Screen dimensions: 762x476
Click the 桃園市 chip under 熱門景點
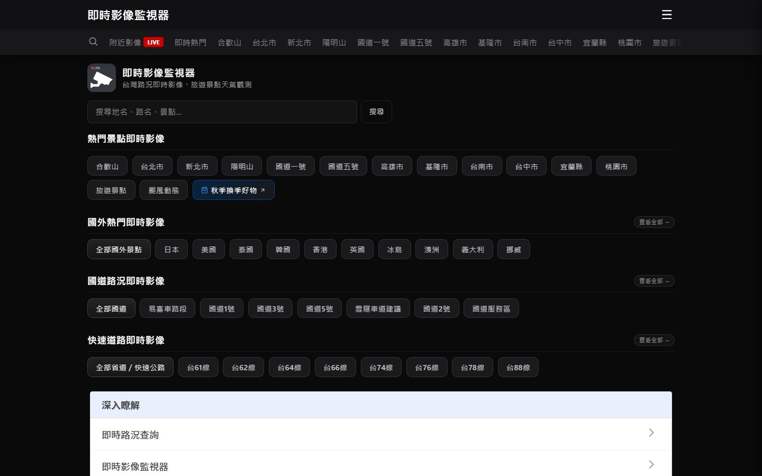(x=616, y=166)
